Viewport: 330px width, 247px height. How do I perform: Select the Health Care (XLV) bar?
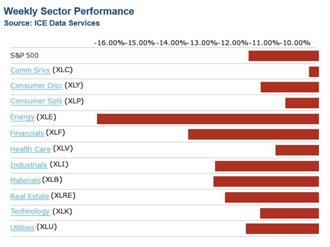(x=297, y=150)
